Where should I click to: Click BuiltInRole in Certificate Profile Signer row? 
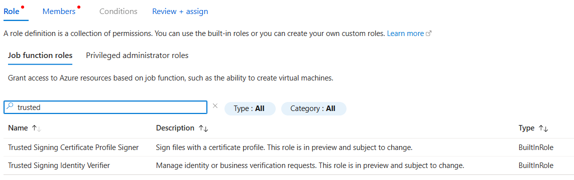coord(536,147)
